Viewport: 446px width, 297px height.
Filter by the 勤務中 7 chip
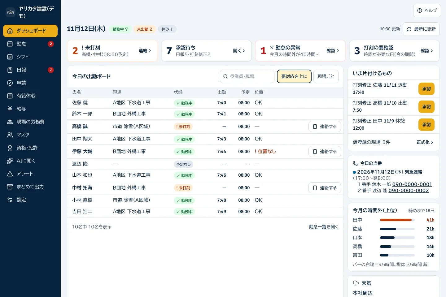[x=120, y=29]
